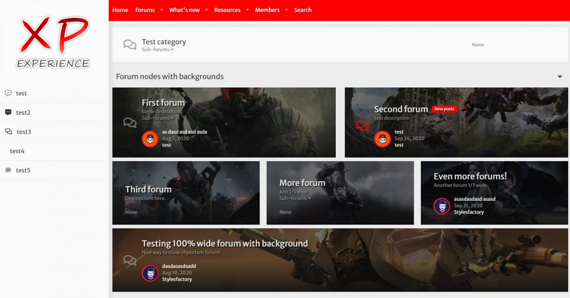The image size is (570, 298).
Task: Click the checkmark icon beside test
Action: [8, 93]
